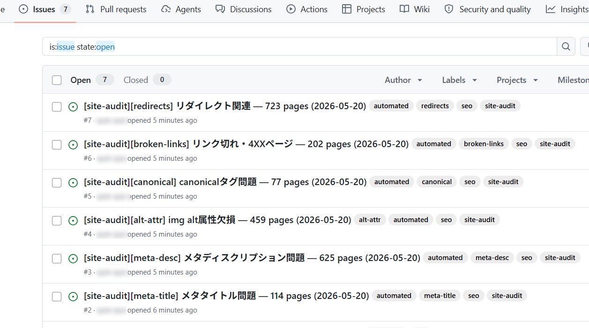Screen dimensions: 589x328
Task: Click the automated label on issue #7
Action: [x=391, y=106]
